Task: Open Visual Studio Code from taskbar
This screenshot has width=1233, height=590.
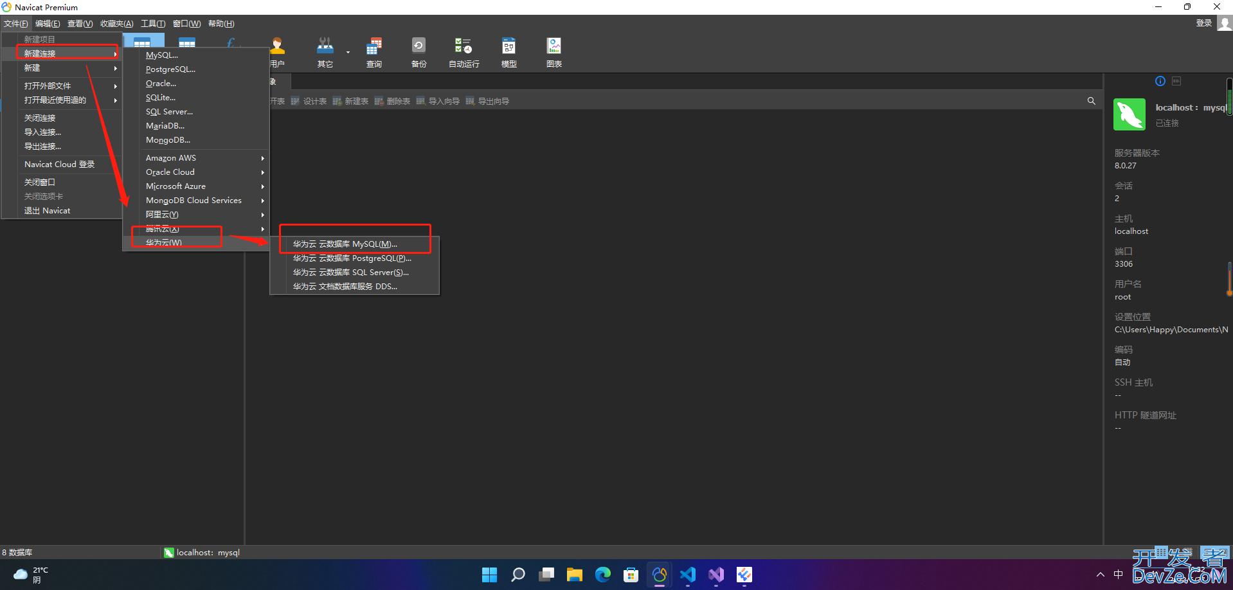Action: pos(688,575)
